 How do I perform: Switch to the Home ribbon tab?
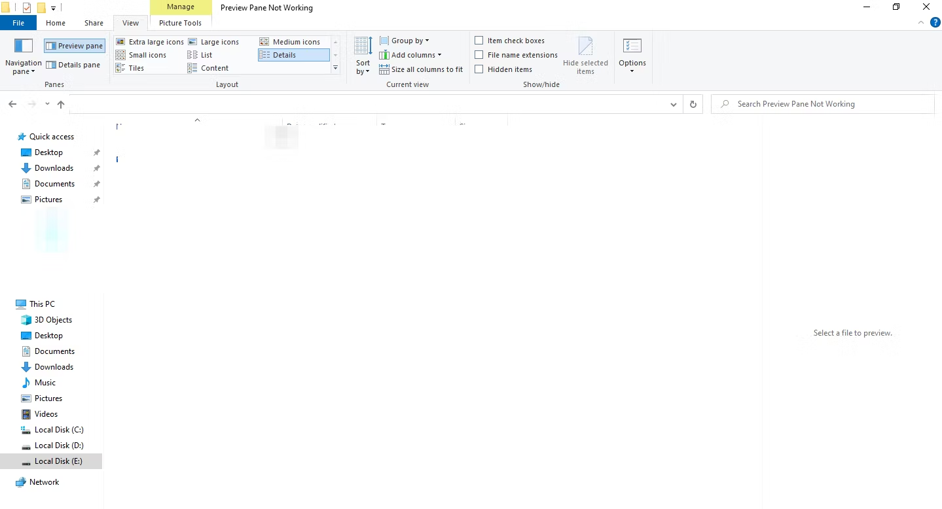point(56,22)
